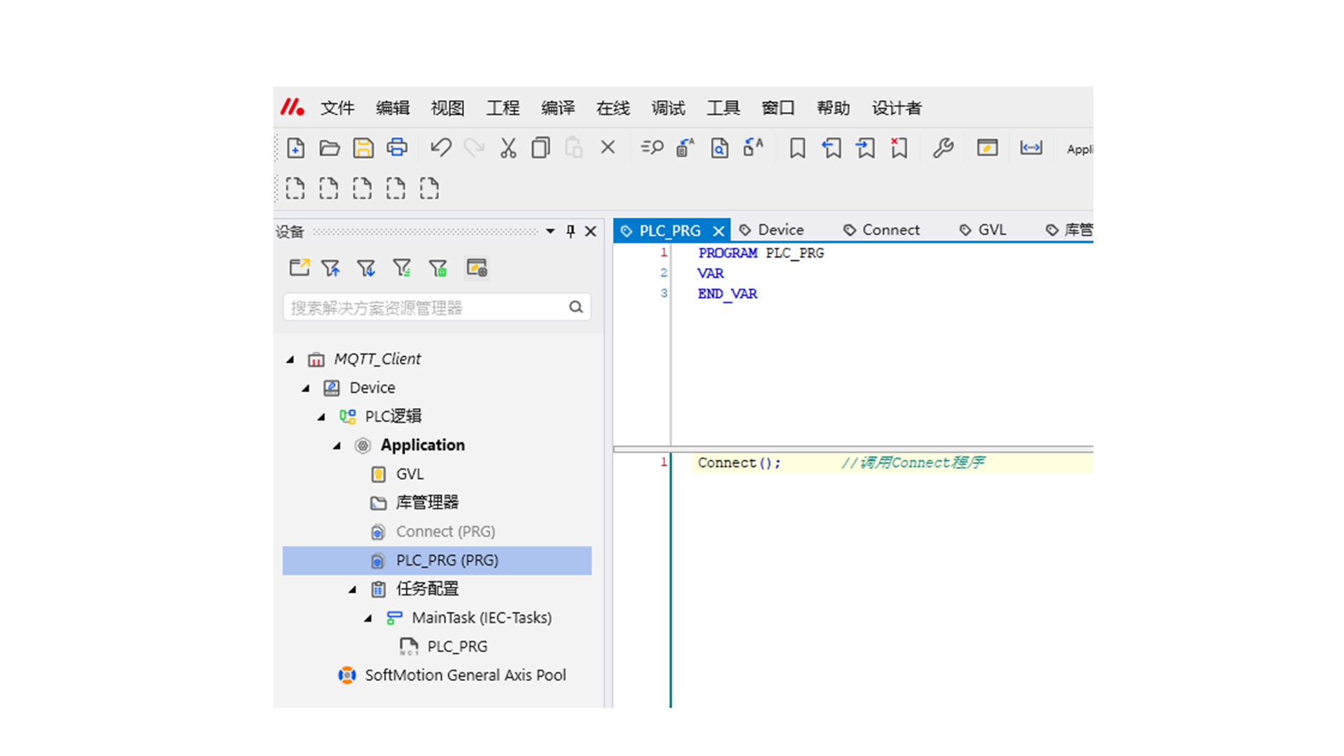Switch to the Connect editor tab
This screenshot has height=756, width=1344.
882,230
